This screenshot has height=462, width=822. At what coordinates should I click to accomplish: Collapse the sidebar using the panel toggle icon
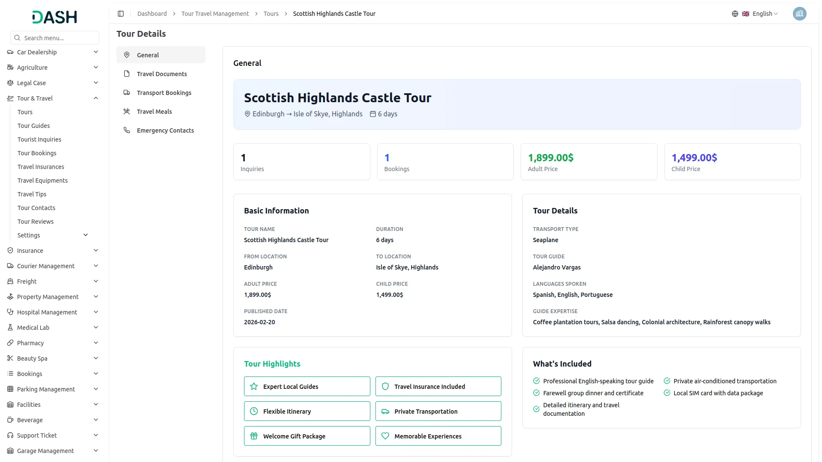[121, 14]
